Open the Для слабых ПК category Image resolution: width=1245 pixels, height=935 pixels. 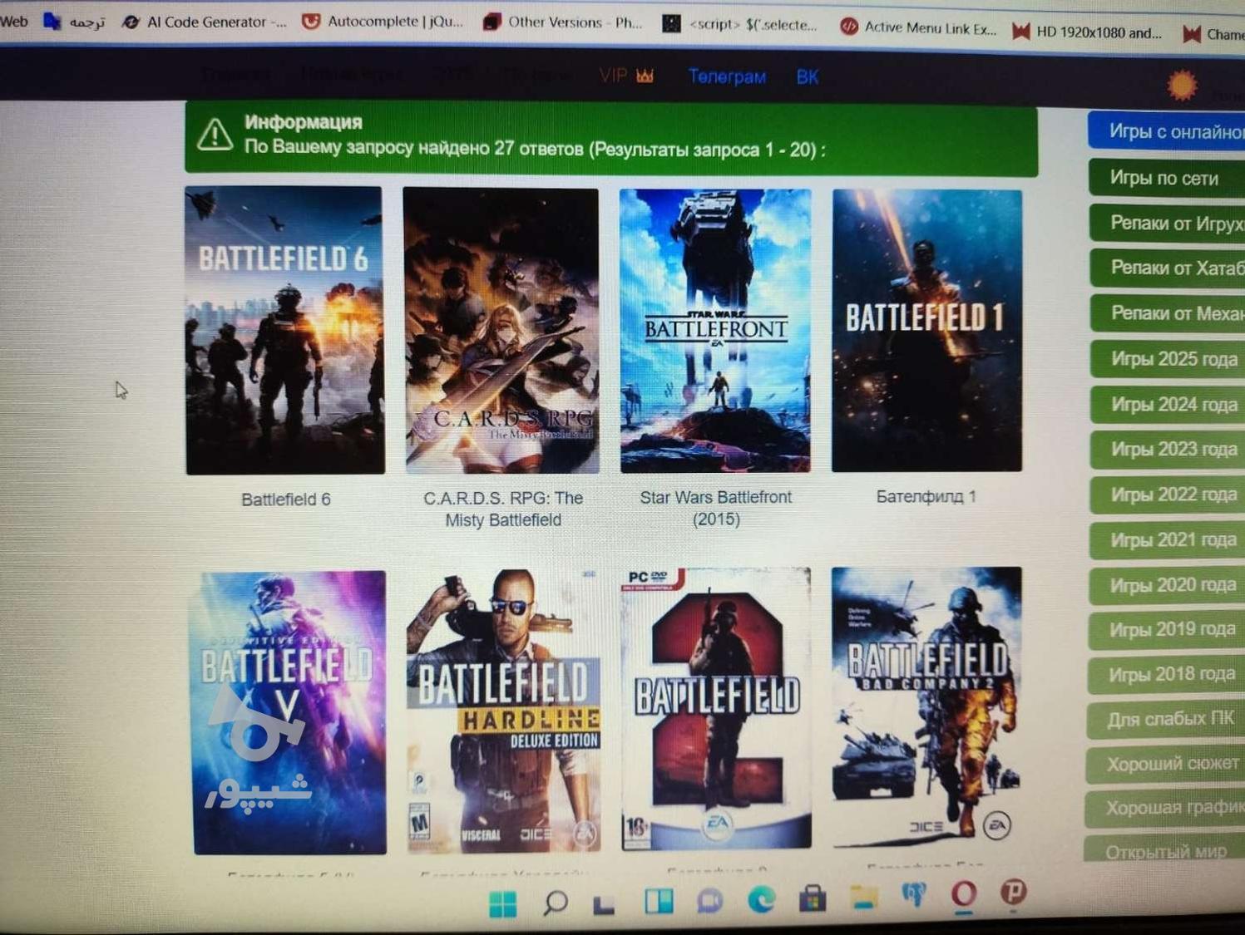pyautogui.click(x=1170, y=719)
